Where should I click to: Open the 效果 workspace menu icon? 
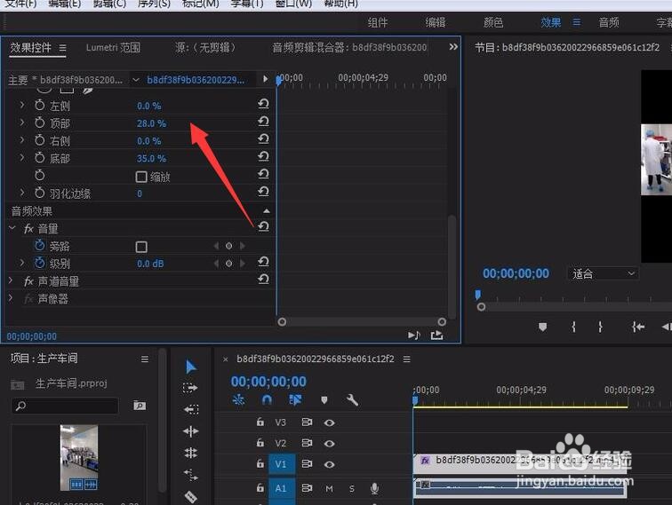(x=577, y=22)
